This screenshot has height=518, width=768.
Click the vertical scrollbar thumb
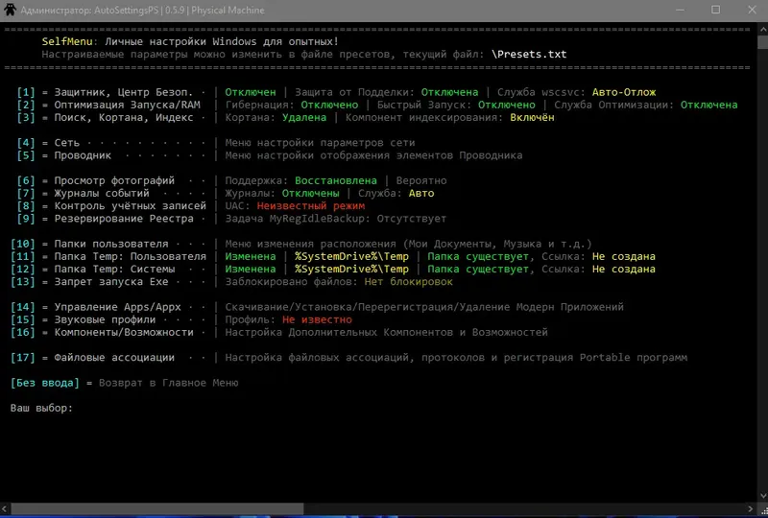(762, 41)
